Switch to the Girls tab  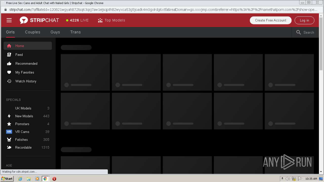pos(10,32)
